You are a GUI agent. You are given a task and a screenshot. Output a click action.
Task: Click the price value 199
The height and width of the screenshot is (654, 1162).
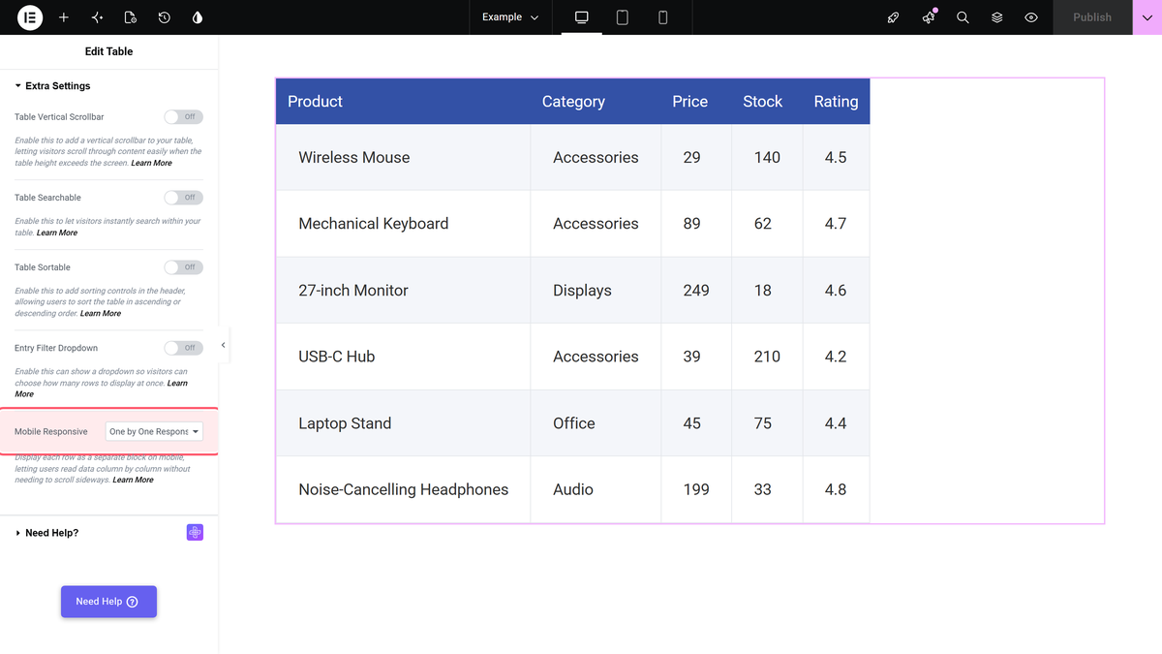click(696, 489)
